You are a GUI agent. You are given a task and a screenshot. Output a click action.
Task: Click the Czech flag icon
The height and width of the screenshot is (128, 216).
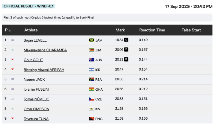[91, 99]
